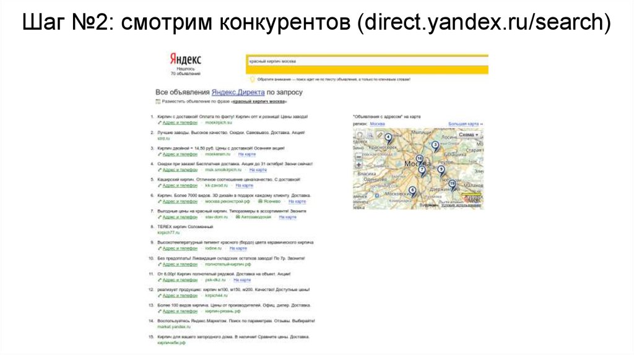Click the kirpich77.ru domain text

[168, 233]
